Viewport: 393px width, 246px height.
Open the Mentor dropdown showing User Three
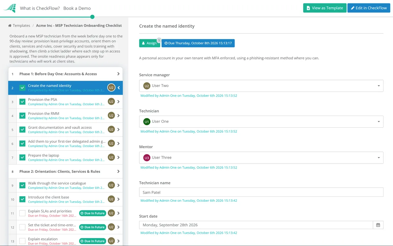click(261, 157)
